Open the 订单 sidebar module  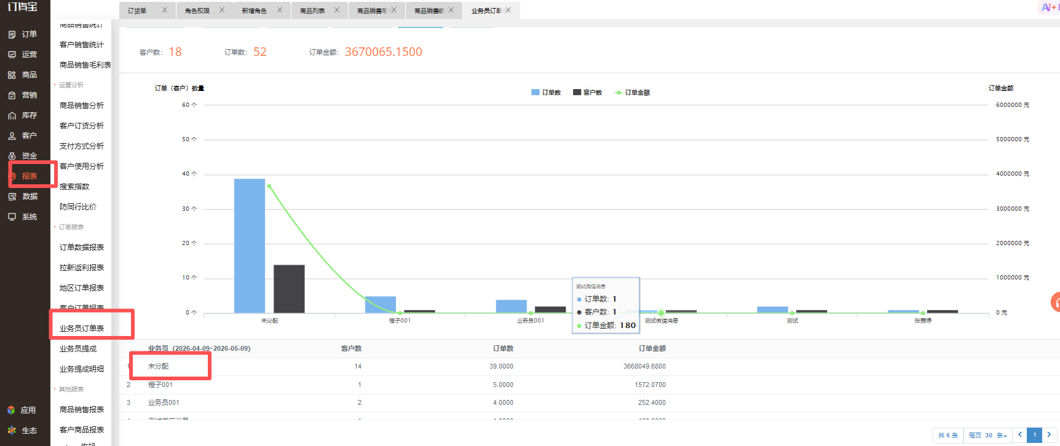pyautogui.click(x=23, y=34)
